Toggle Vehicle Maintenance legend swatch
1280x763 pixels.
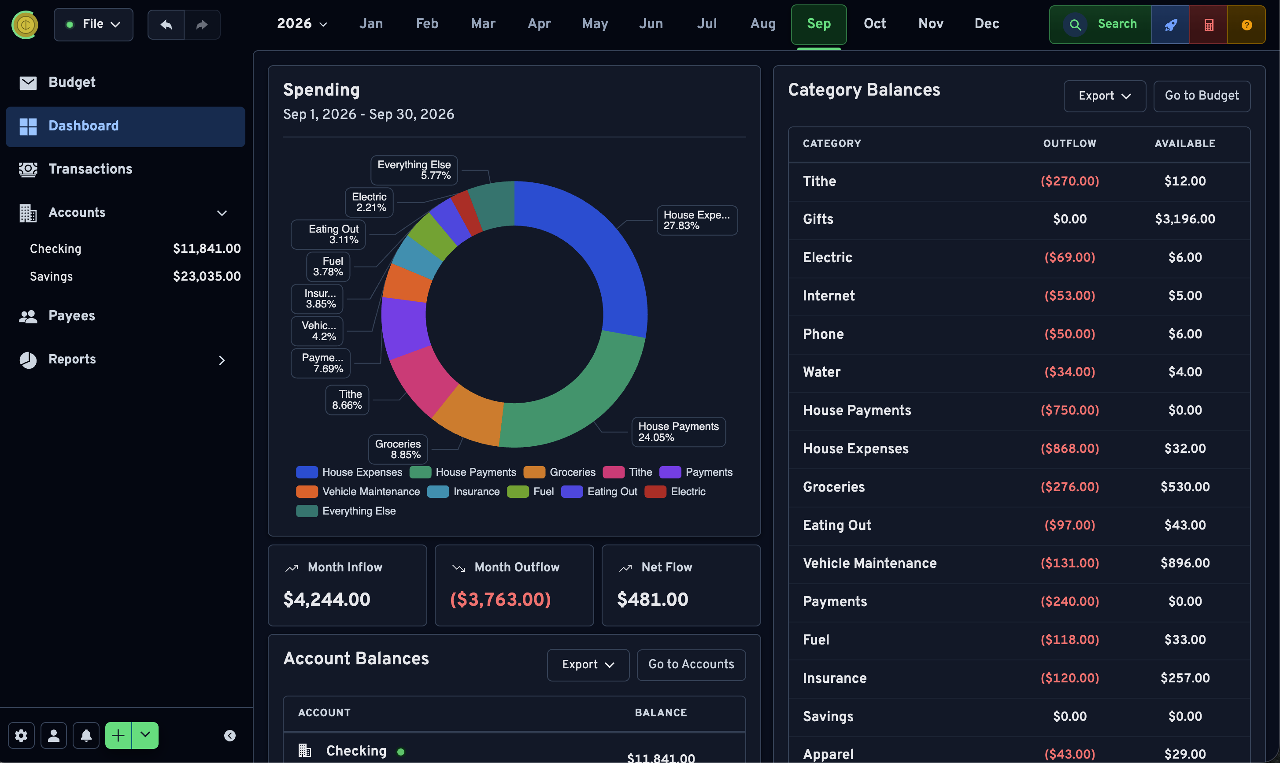(x=307, y=492)
